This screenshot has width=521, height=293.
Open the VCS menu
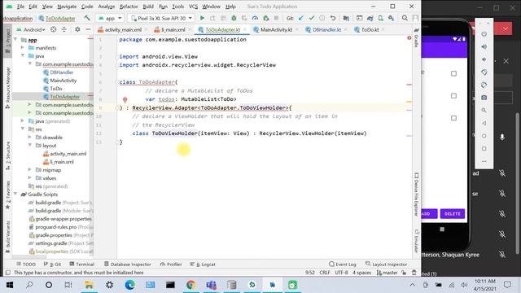tap(193, 7)
